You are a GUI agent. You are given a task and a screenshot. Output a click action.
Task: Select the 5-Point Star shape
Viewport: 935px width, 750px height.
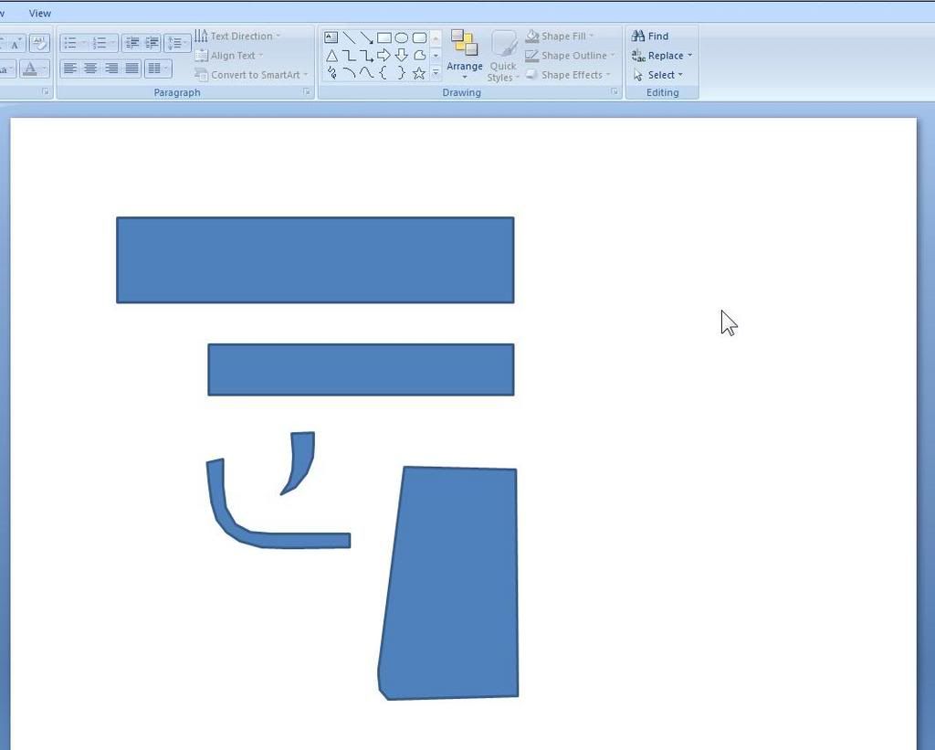coord(419,73)
